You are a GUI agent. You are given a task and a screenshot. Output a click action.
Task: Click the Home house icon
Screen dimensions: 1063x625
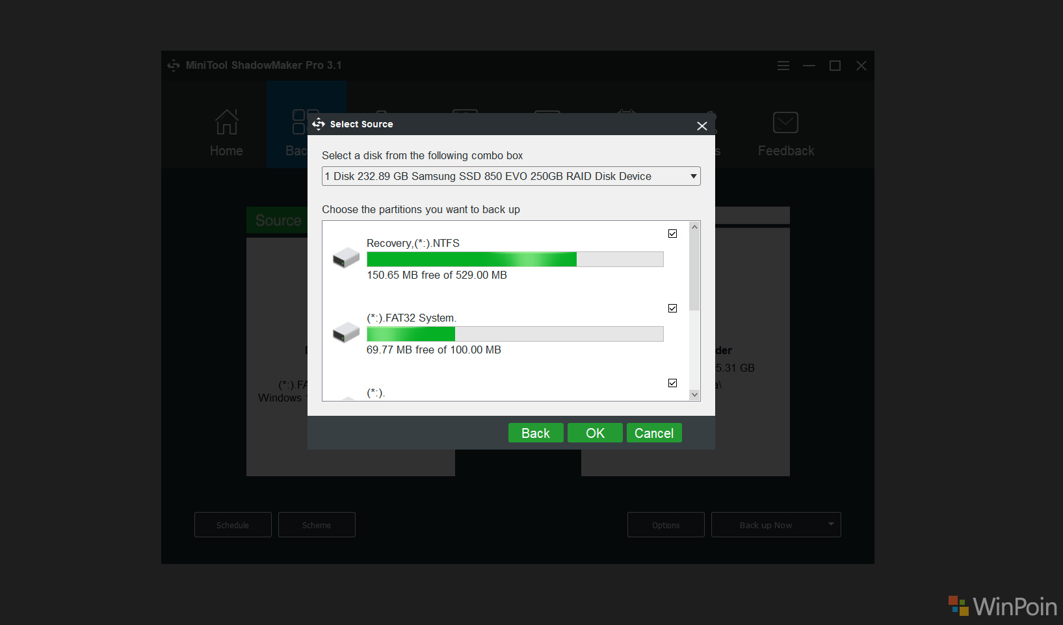tap(226, 121)
